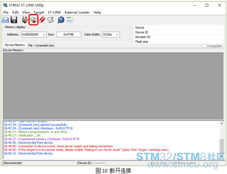Click the Save floppy disk icon

[x=14, y=20]
